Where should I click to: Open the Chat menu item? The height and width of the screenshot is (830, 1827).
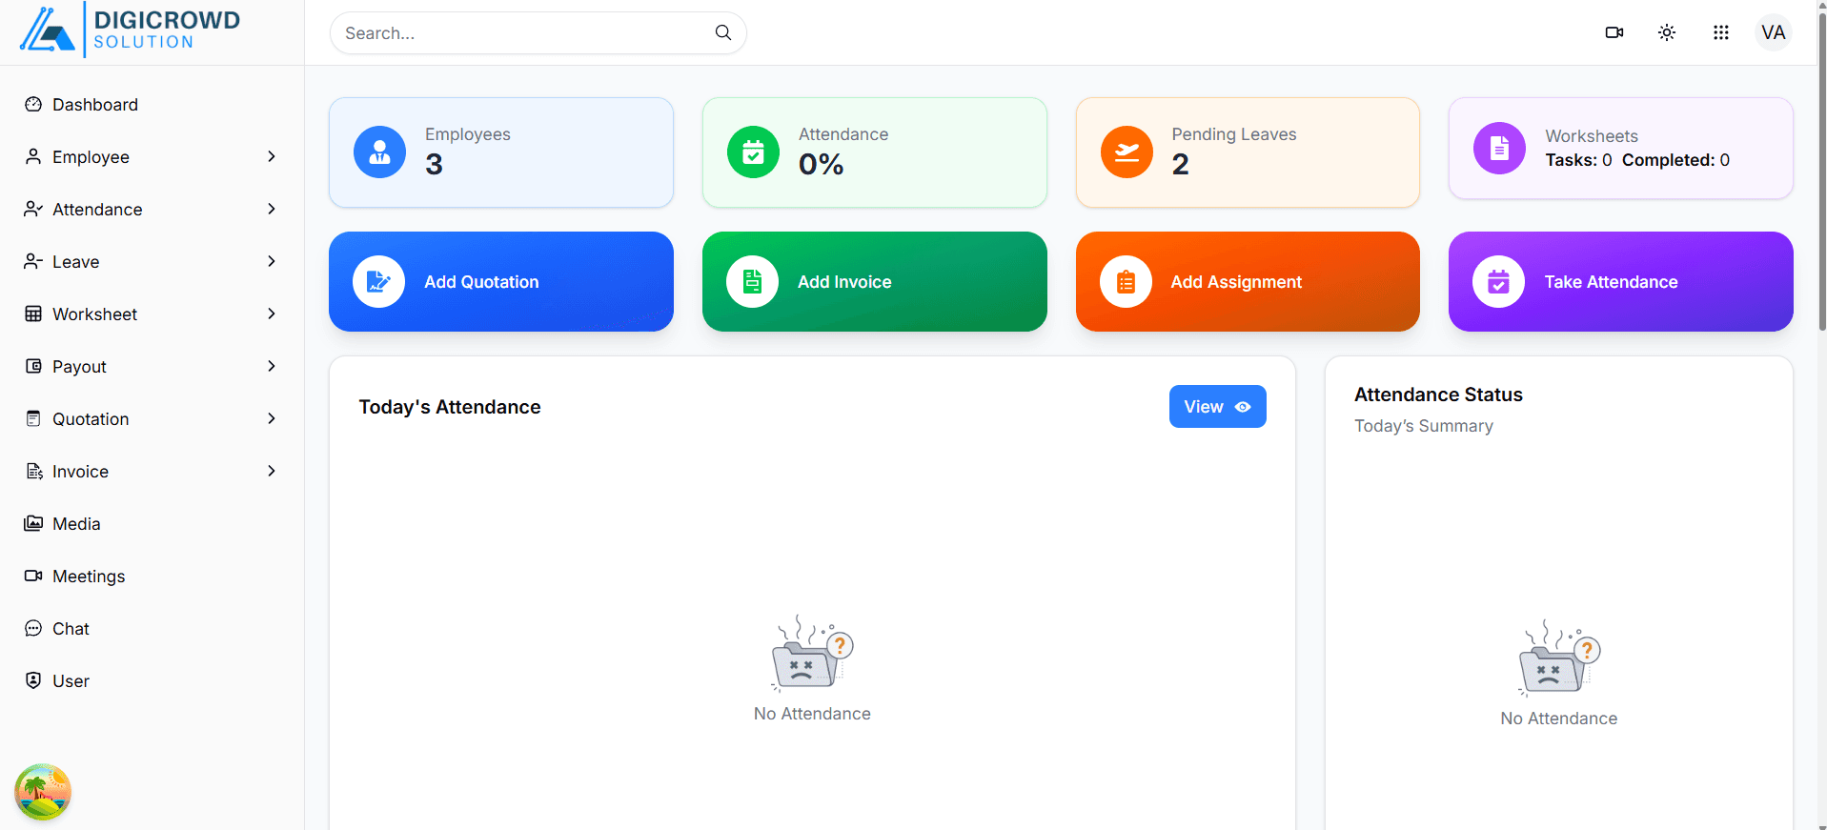pos(152,629)
